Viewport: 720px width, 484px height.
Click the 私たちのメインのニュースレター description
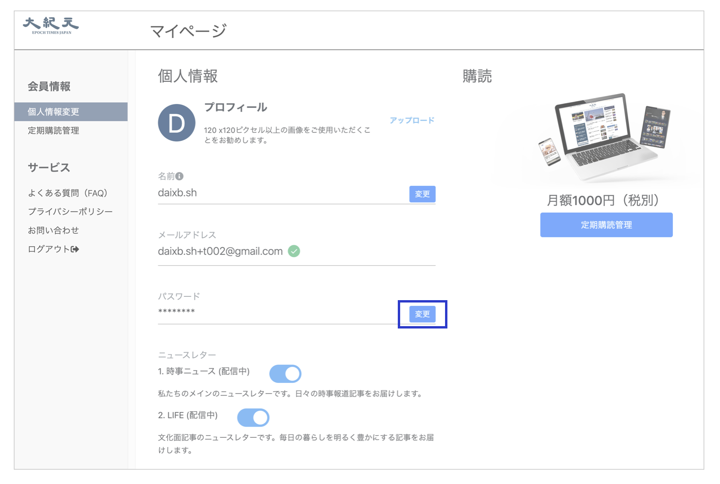click(291, 394)
